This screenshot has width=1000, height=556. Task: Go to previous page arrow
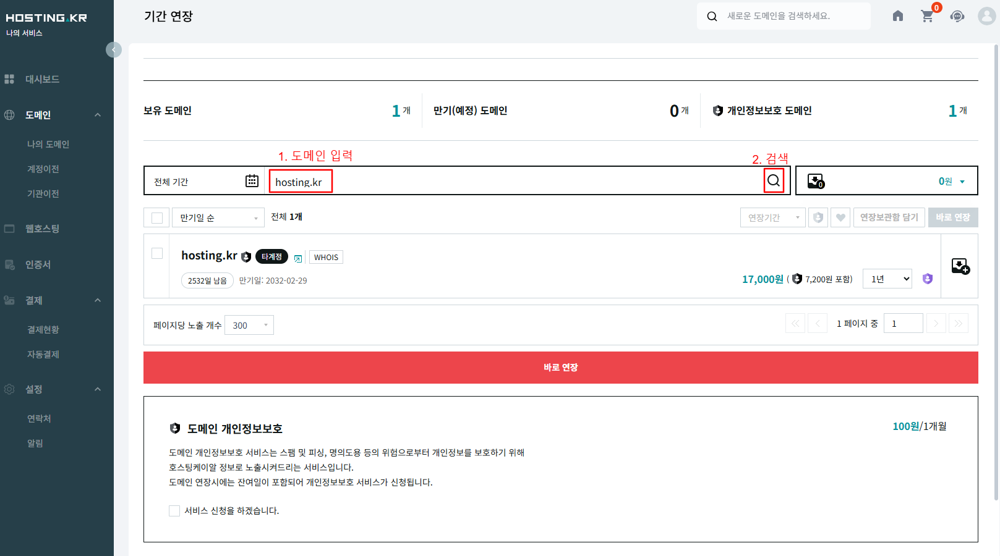coord(818,323)
